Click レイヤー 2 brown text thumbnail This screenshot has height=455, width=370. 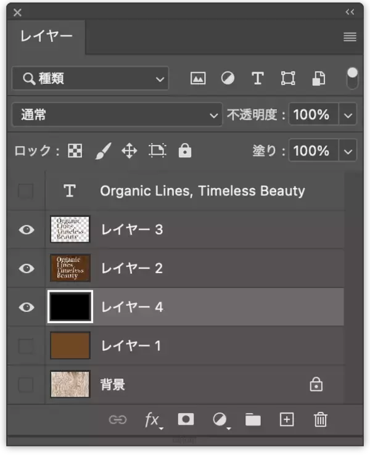click(x=70, y=268)
